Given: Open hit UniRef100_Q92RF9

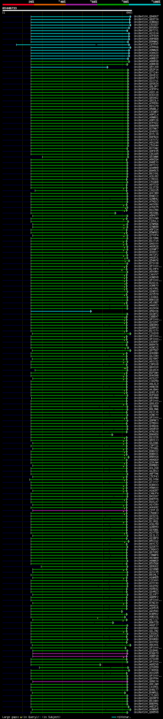Looking at the screenshot, I should tap(146, 698).
